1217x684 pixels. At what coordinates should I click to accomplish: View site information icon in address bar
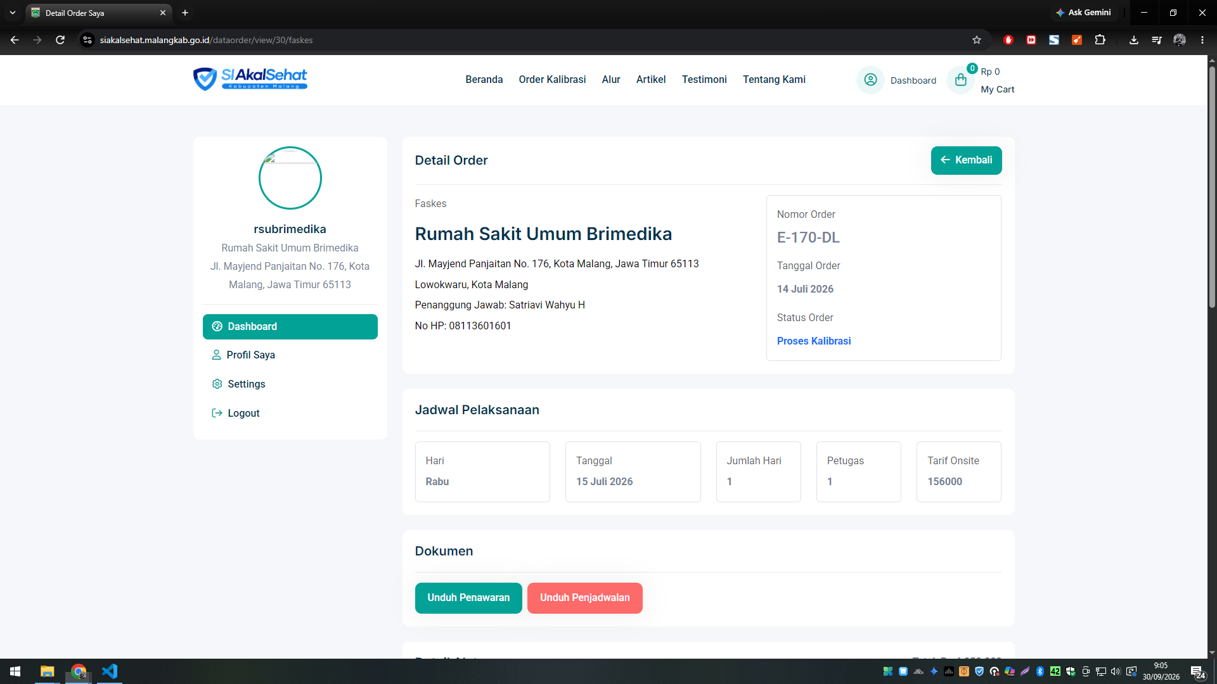[x=87, y=40]
